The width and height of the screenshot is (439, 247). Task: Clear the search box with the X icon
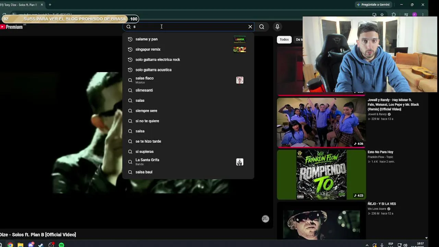point(250,27)
